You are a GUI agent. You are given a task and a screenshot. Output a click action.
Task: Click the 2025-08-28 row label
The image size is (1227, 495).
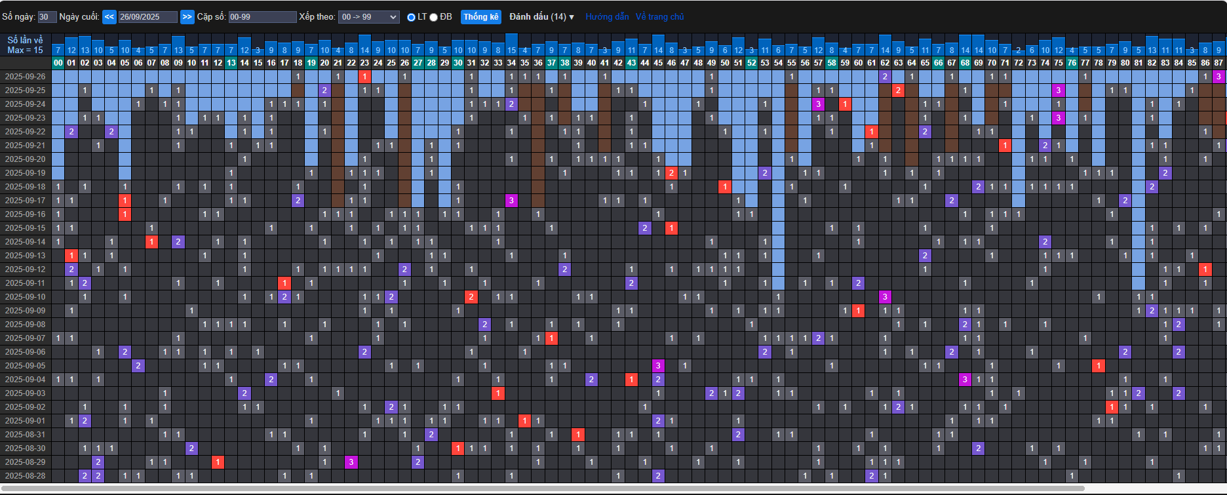point(26,476)
